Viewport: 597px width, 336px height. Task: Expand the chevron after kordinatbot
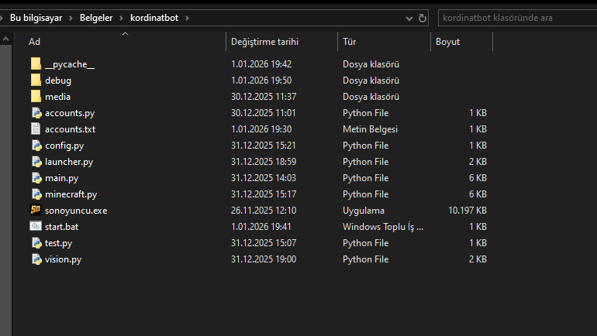click(187, 18)
